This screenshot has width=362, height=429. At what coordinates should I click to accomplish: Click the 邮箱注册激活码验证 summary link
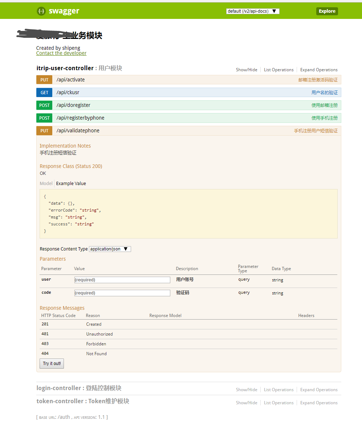[x=318, y=80]
